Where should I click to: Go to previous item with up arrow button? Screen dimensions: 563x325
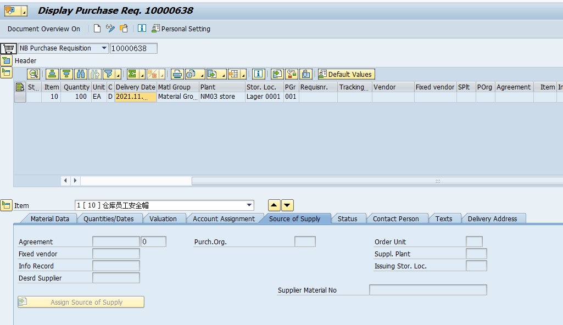pos(274,205)
